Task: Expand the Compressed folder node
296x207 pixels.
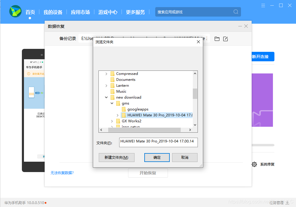Action: (107, 73)
